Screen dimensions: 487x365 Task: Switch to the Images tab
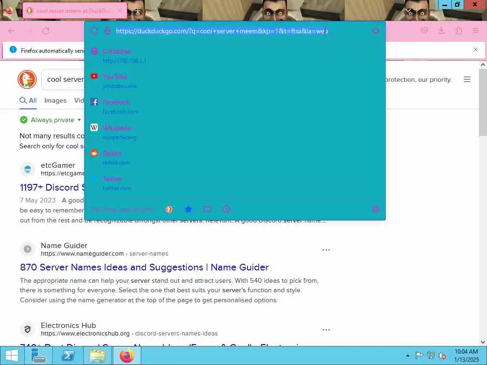(x=55, y=101)
